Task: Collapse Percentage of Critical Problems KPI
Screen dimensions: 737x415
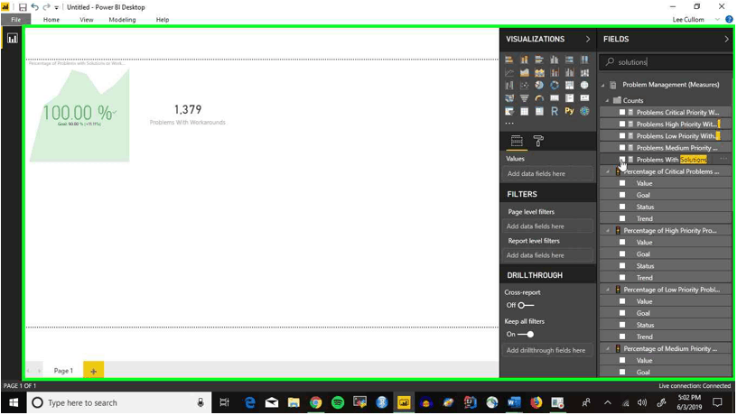Action: 608,171
